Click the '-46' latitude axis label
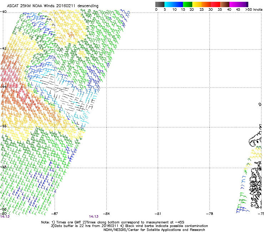This screenshot has height=232, width=264. pyautogui.click(x=3, y=126)
